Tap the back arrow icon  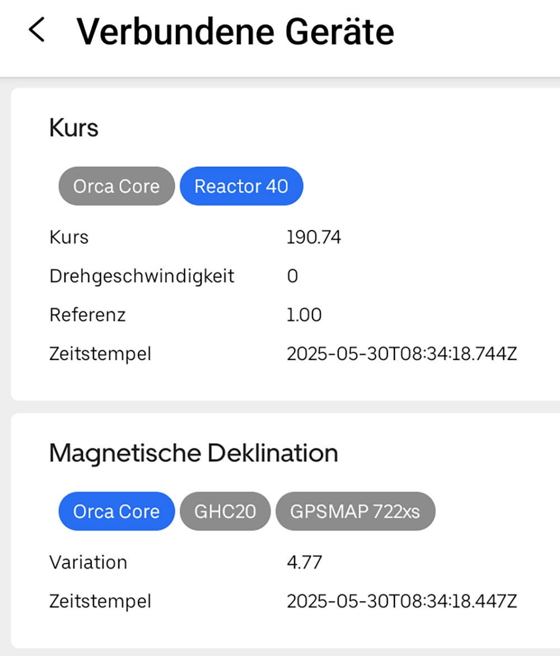click(x=36, y=30)
